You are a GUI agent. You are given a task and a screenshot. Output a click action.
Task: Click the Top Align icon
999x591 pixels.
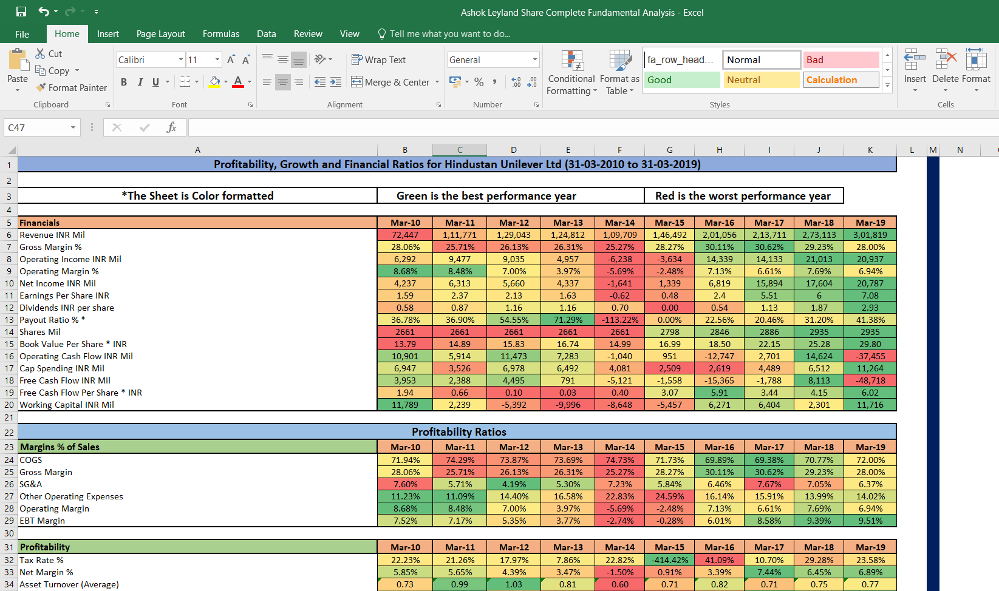pos(267,59)
